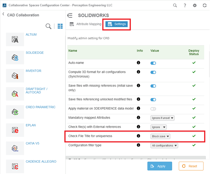Open the SOLIDEDGE link
The height and width of the screenshot is (174, 210).
35,53
